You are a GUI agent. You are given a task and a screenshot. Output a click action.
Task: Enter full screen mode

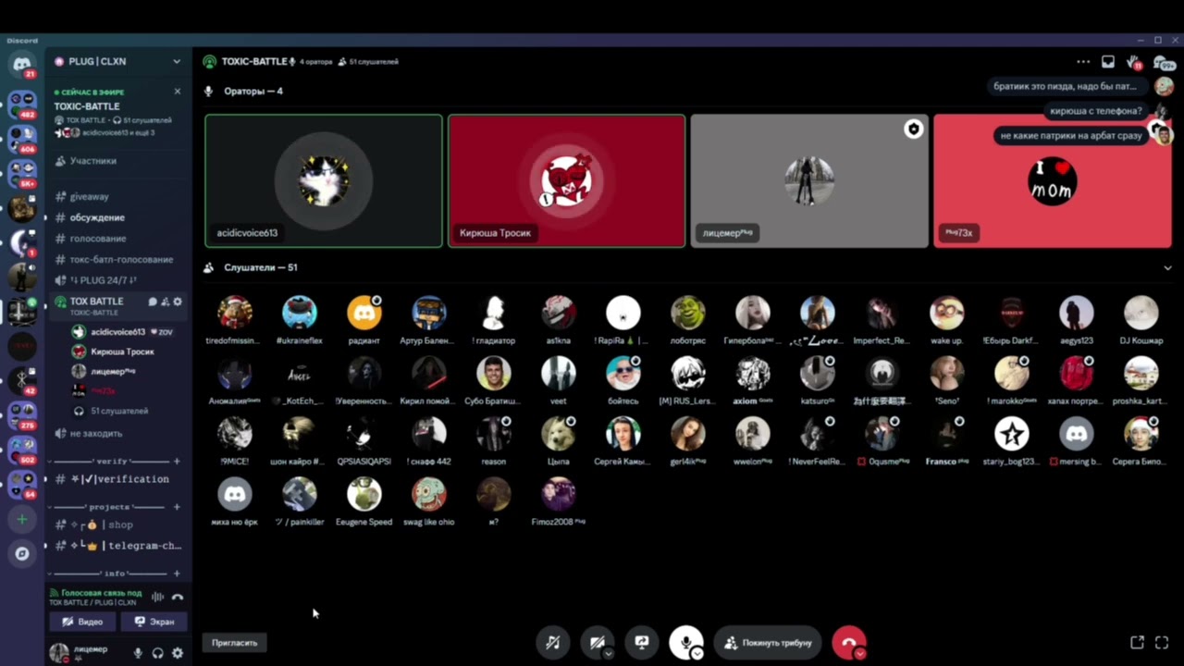[1163, 642]
